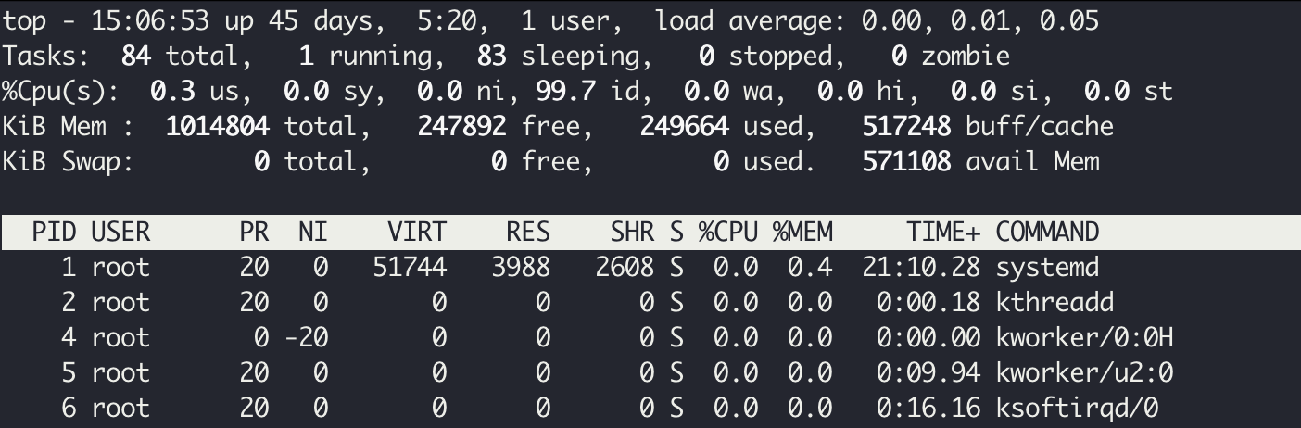The width and height of the screenshot is (1301, 428).
Task: Click the 51744 VIRT value
Action: [x=409, y=268]
